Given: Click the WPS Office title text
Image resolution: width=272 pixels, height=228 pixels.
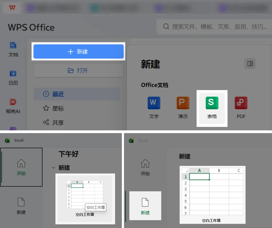Looking at the screenshot, I should [x=31, y=27].
